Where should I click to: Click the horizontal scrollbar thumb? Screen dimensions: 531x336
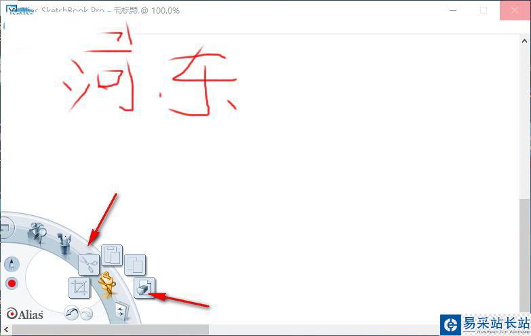111,329
